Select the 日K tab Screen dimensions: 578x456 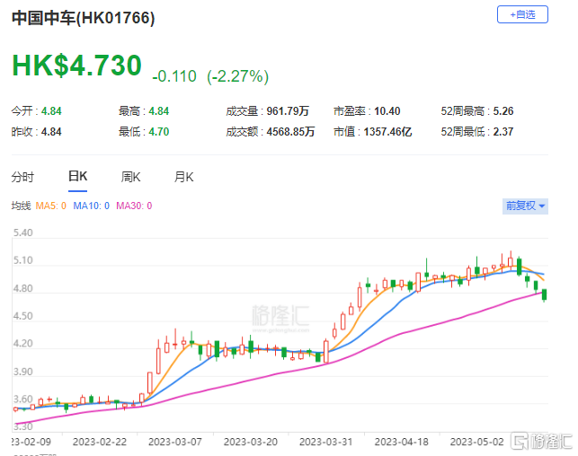(78, 176)
